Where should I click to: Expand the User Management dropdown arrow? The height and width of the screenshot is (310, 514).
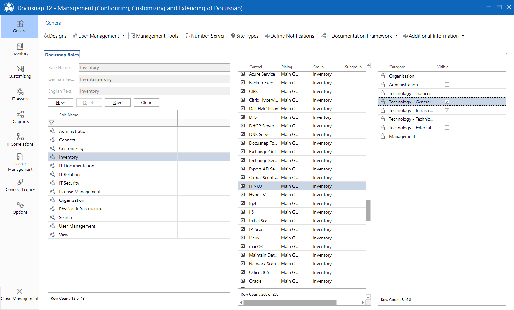click(x=124, y=36)
